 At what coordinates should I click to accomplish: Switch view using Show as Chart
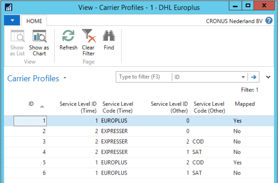pos(39,37)
